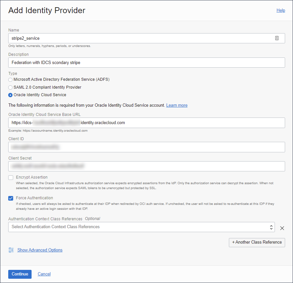Cancel adding the identity provider

[44, 274]
